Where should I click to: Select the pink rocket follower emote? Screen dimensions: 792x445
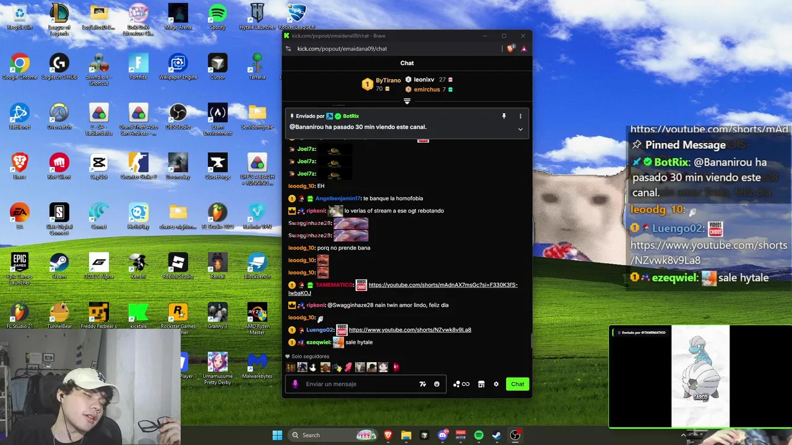pos(348,367)
